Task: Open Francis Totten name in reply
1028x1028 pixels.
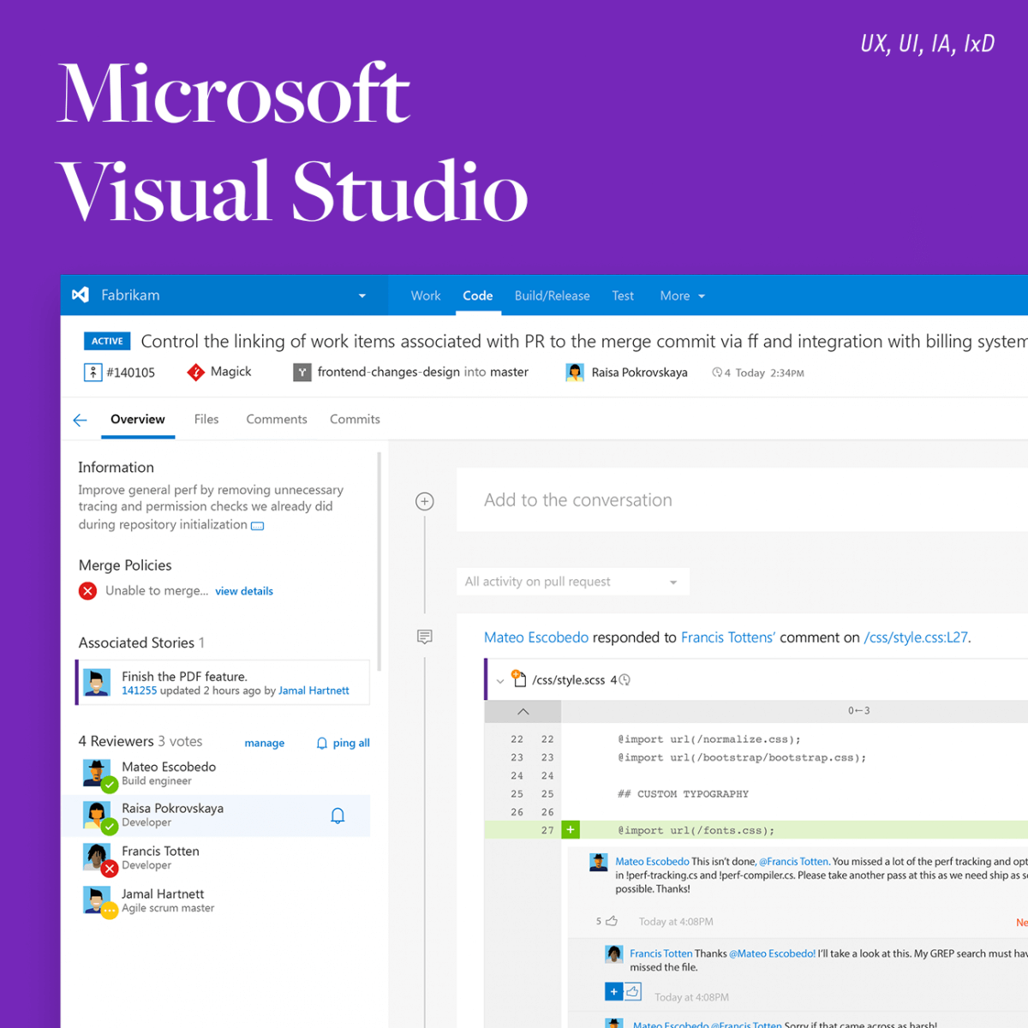Action: pos(661,953)
